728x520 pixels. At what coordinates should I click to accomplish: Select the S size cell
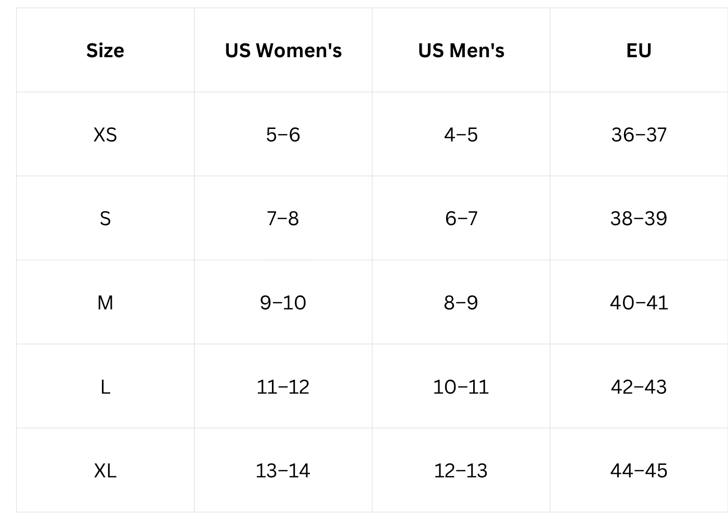pyautogui.click(x=105, y=218)
